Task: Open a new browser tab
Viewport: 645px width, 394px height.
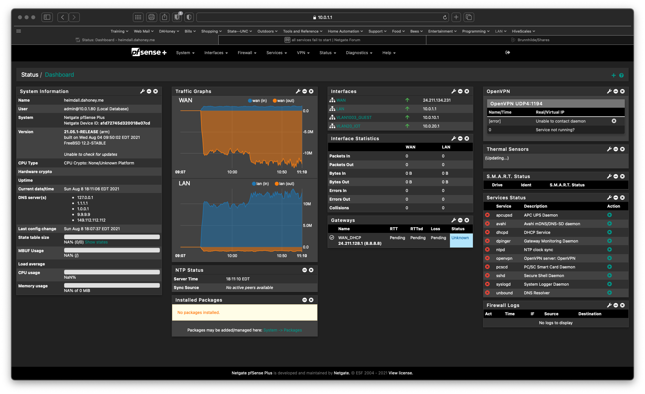Action: pos(456,17)
